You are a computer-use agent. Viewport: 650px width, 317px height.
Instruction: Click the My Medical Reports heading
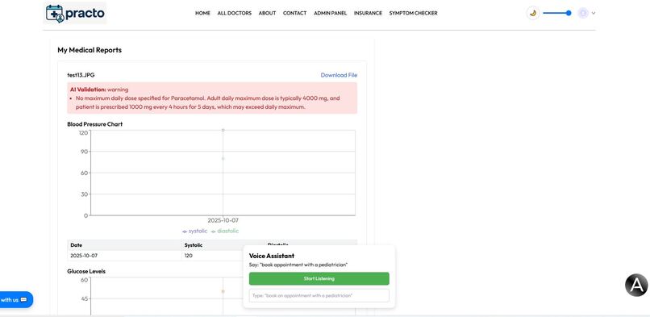click(90, 50)
